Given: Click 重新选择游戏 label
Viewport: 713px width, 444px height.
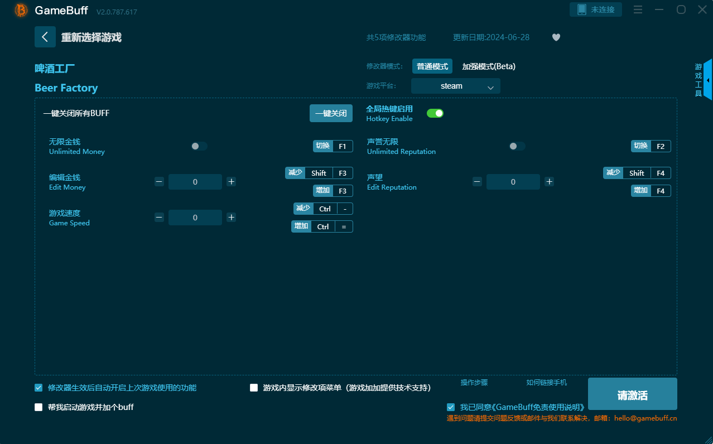Looking at the screenshot, I should tap(91, 37).
